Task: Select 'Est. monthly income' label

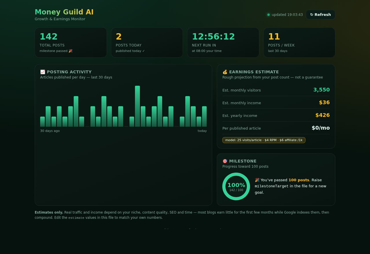Action: coord(242,103)
